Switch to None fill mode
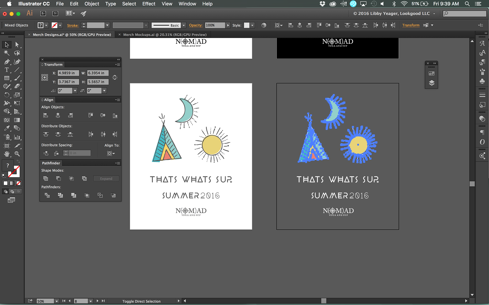The height and width of the screenshot is (305, 489). coord(19,183)
